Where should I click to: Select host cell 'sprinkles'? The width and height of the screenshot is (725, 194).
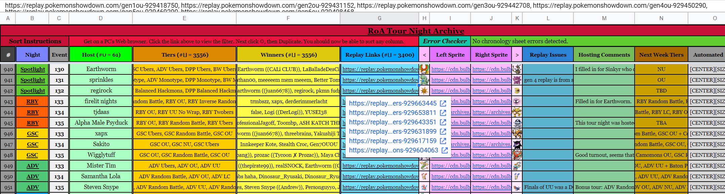pyautogui.click(x=101, y=80)
